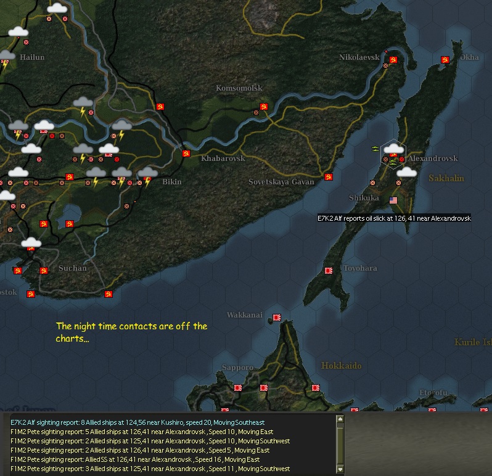This screenshot has height=476, width=492.
Task: Click small dot base west of Shikuka on Sakhalin
Action: 372,183
